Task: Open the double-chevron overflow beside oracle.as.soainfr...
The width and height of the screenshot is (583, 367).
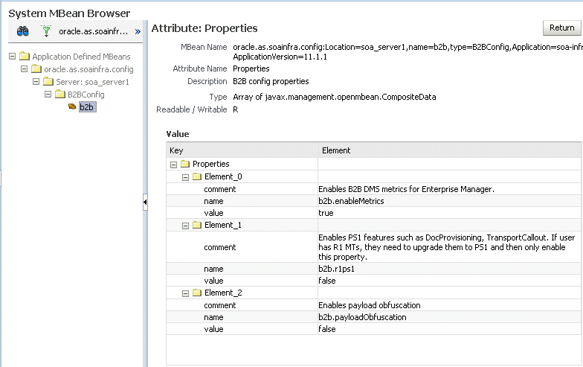Action: tap(138, 31)
